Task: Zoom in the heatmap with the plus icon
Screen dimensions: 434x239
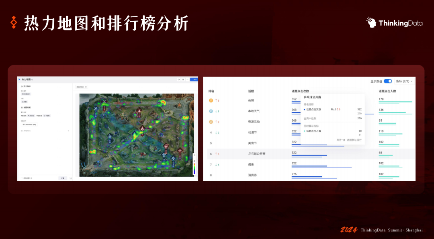Action: 194,155
